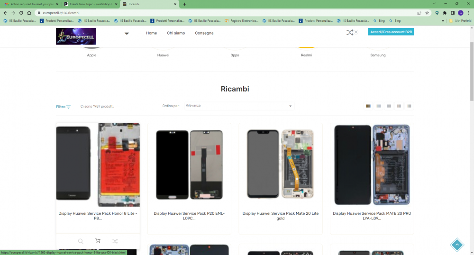Add Honor 8 Lite display to compare
Viewport: 474px width, 255px height.
[x=115, y=241]
